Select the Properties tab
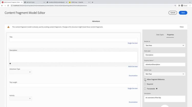The height and width of the screenshot is (107, 192). tap(170, 35)
